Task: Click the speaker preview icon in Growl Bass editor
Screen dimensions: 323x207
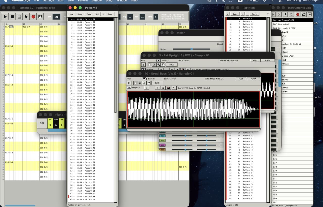Action: click(158, 88)
